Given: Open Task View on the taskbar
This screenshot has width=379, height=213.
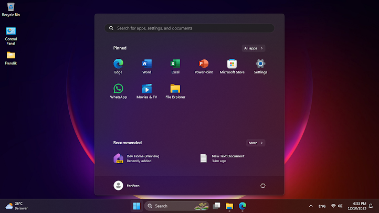Looking at the screenshot, I should pos(216,206).
